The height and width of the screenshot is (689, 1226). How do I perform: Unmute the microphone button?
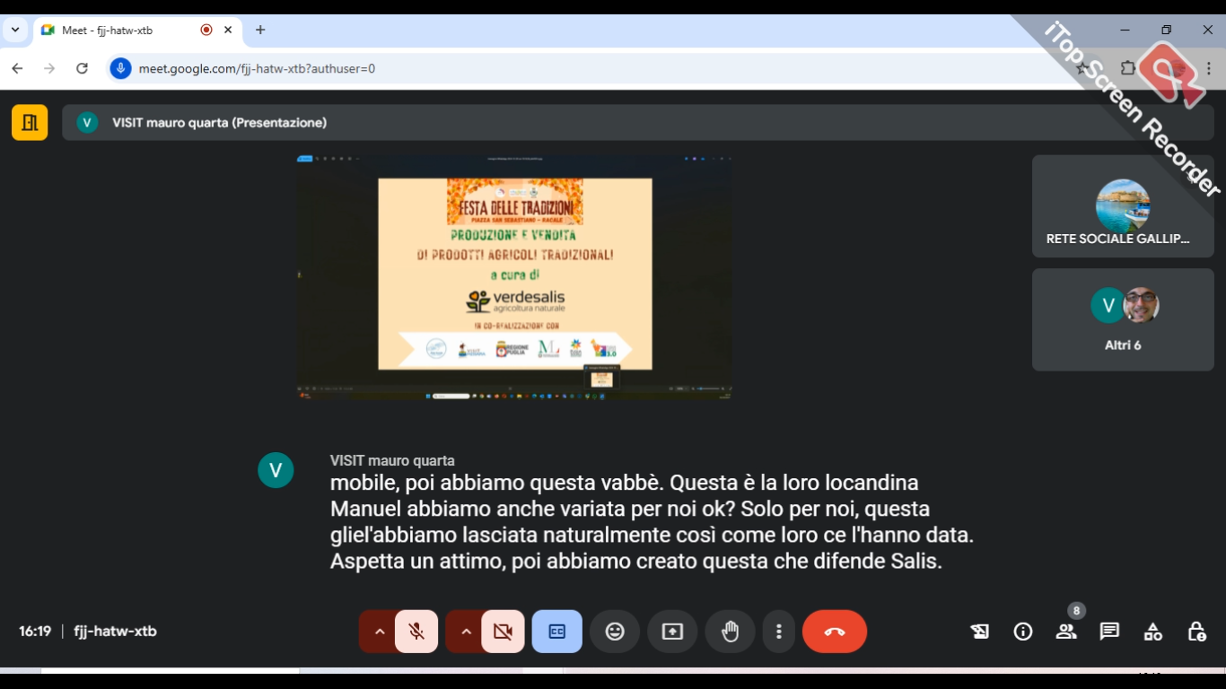[416, 632]
